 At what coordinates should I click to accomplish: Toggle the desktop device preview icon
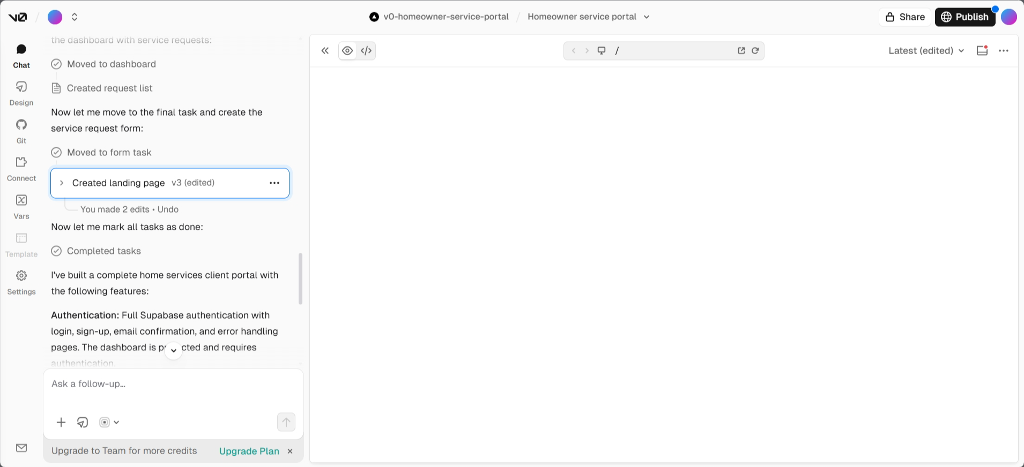tap(602, 51)
